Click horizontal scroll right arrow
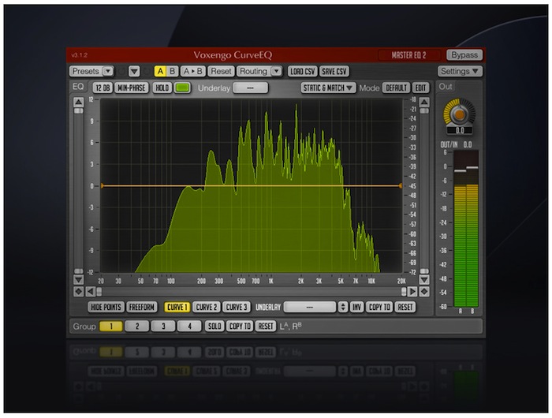552x418 pixels. [x=412, y=292]
